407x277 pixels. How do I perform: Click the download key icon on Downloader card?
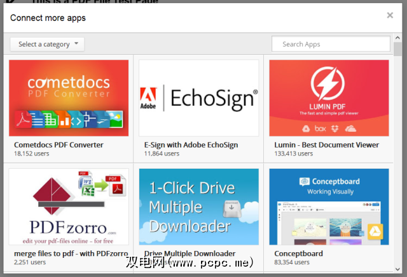(x=231, y=209)
